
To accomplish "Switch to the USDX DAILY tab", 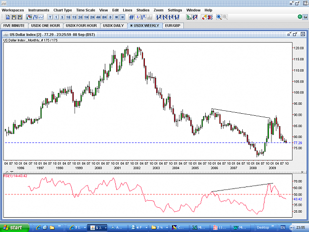I will coord(113,26).
